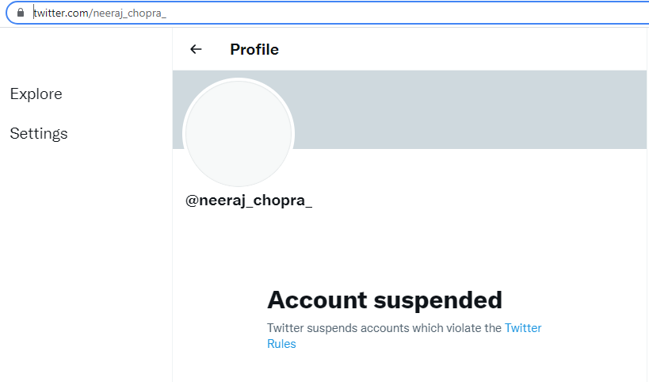
Task: Click the word Account in the large heading
Action: pyautogui.click(x=317, y=300)
